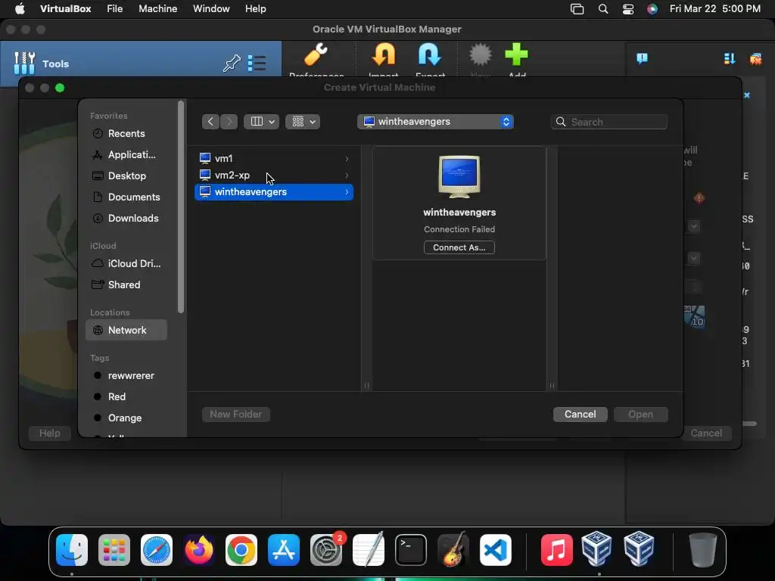Select the Orange tag

[x=126, y=418]
